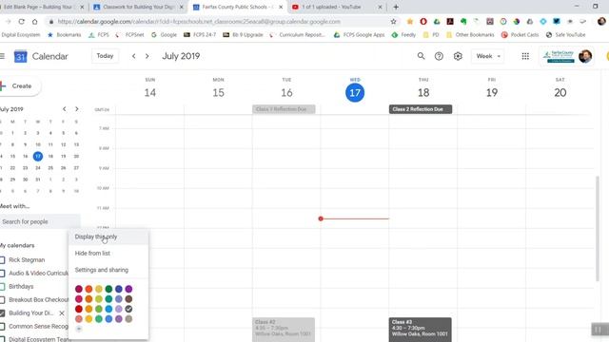
Task: Choose Hide from list
Action: (x=108, y=254)
